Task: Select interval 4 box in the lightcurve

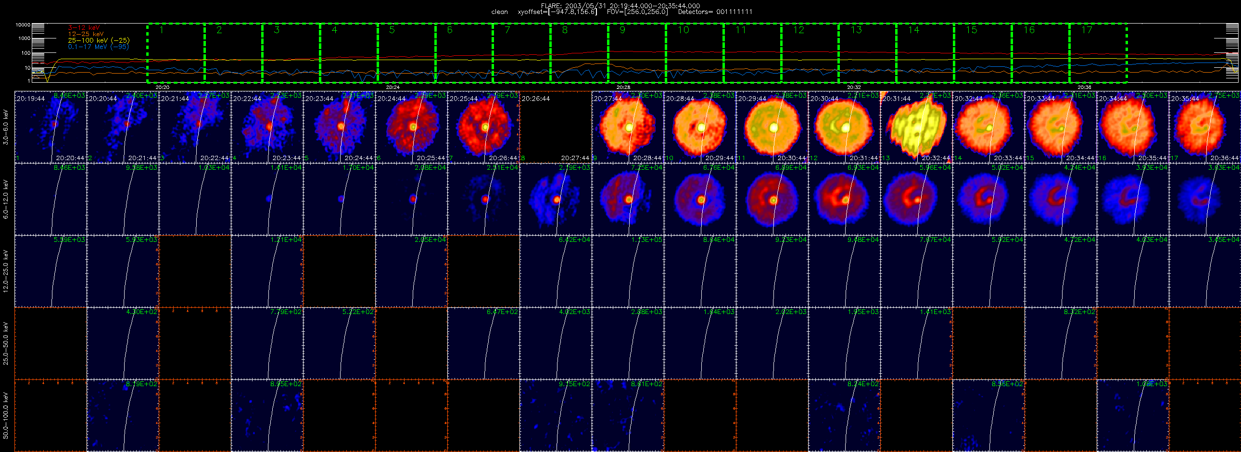Action: pos(349,53)
